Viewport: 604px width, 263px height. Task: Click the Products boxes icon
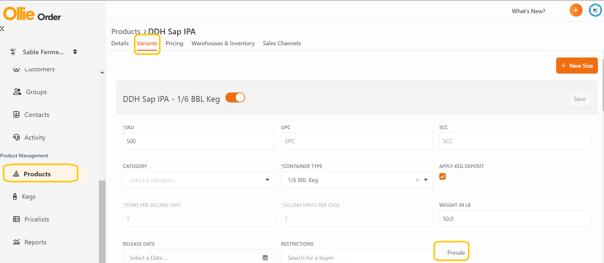[x=16, y=174]
